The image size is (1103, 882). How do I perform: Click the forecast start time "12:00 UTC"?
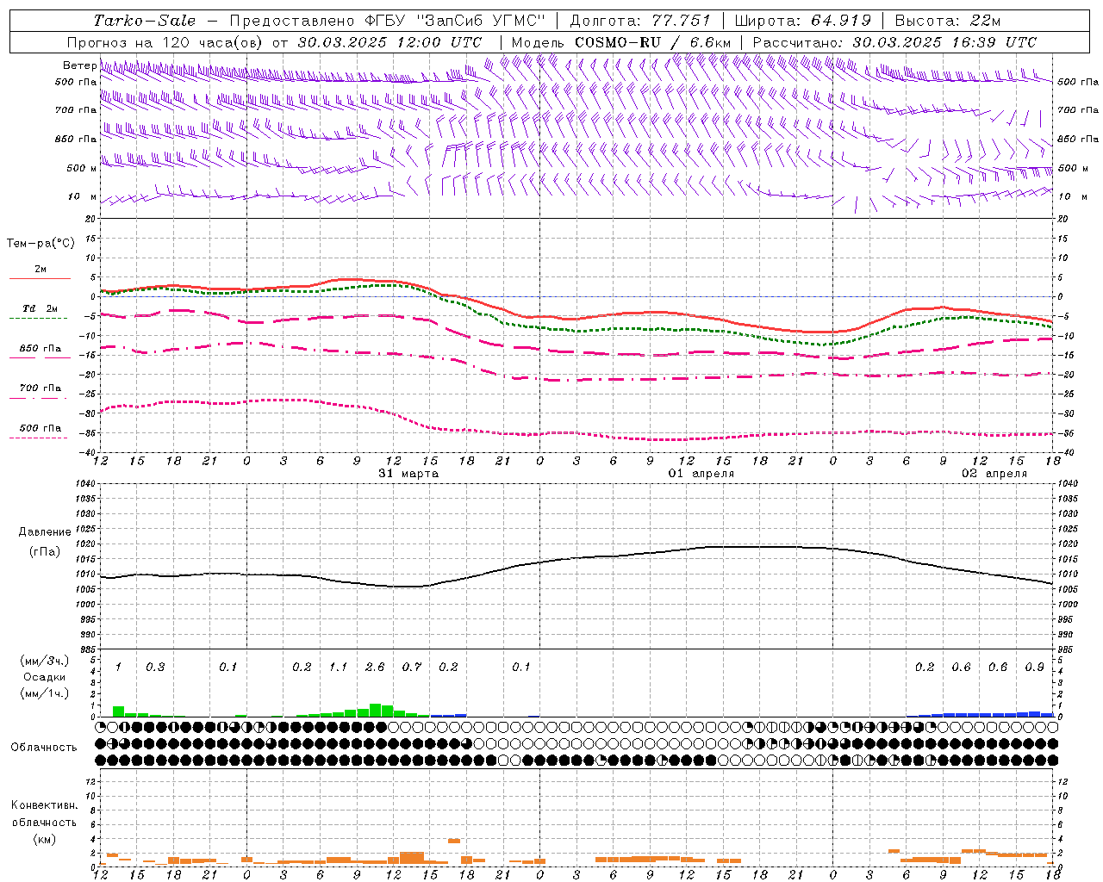441,42
